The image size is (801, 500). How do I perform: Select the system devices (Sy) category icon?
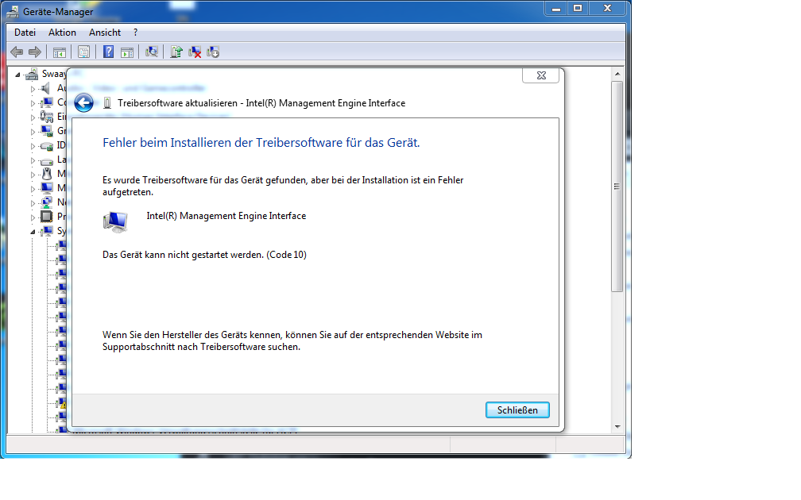pos(46,231)
